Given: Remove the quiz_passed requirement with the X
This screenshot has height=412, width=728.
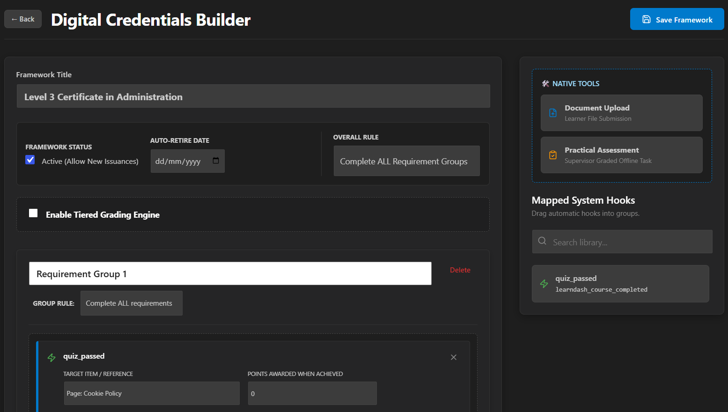Looking at the screenshot, I should click(x=454, y=357).
